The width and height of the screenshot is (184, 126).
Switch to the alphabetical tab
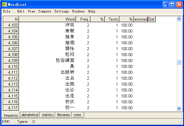click(30, 115)
